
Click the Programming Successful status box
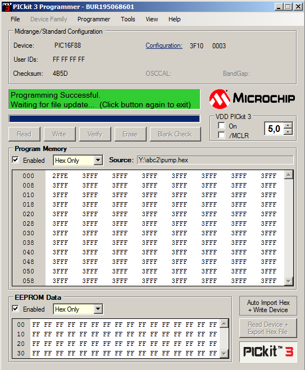click(x=104, y=99)
